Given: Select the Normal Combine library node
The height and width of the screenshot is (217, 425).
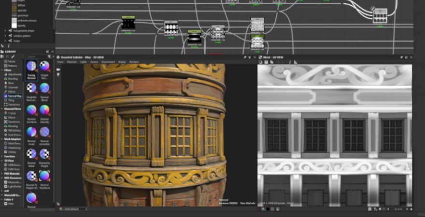Looking at the screenshot, I should coord(31,114).
